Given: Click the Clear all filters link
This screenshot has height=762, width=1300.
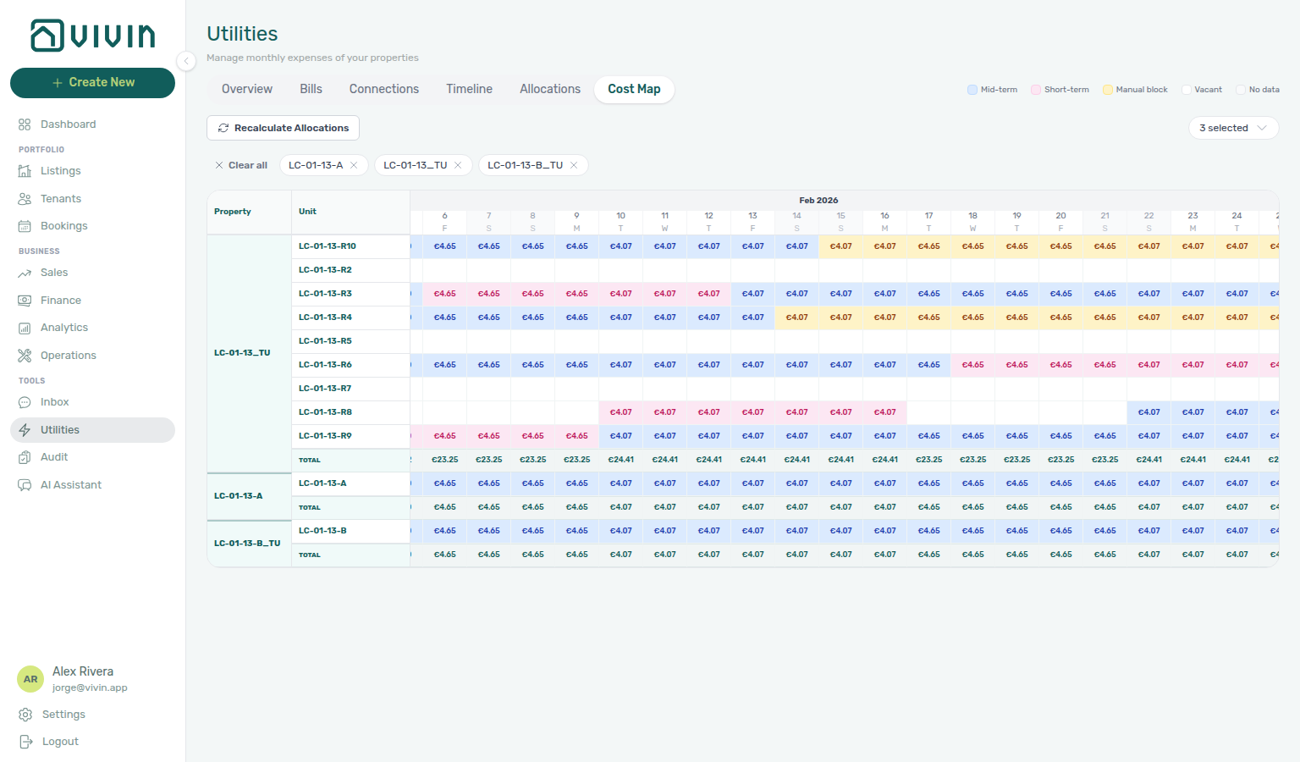Looking at the screenshot, I should pos(241,165).
